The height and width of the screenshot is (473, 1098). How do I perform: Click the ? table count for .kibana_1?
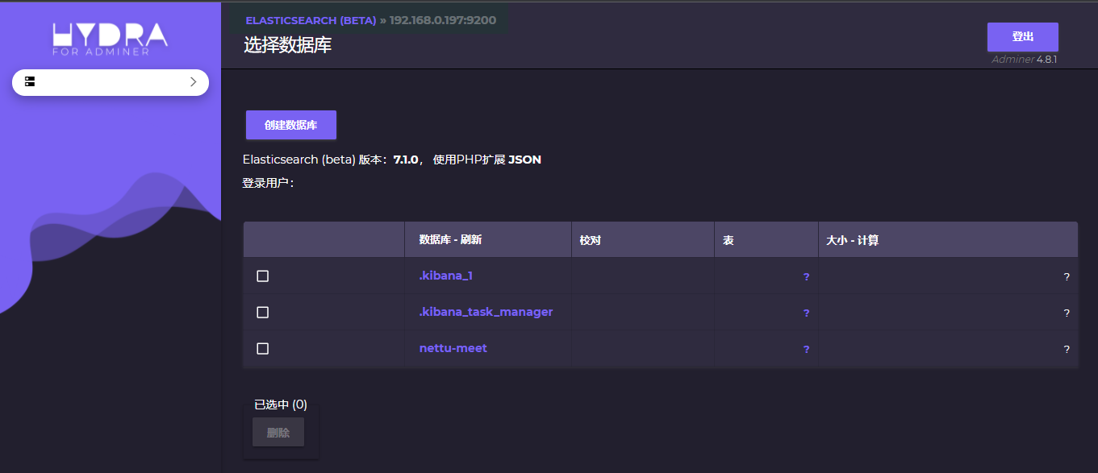pyautogui.click(x=806, y=276)
